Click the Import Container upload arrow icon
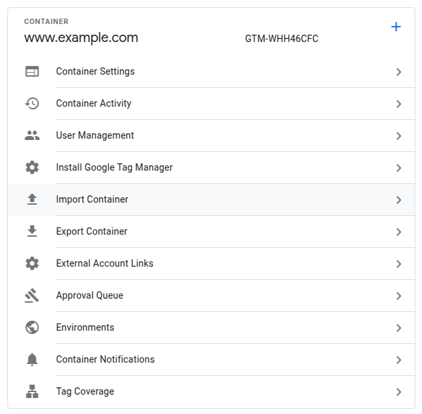The width and height of the screenshot is (422, 414). coord(32,199)
